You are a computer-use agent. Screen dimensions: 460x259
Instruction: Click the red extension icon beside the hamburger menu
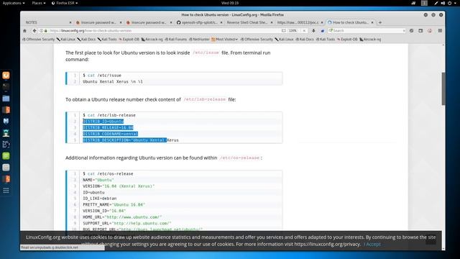430,30
